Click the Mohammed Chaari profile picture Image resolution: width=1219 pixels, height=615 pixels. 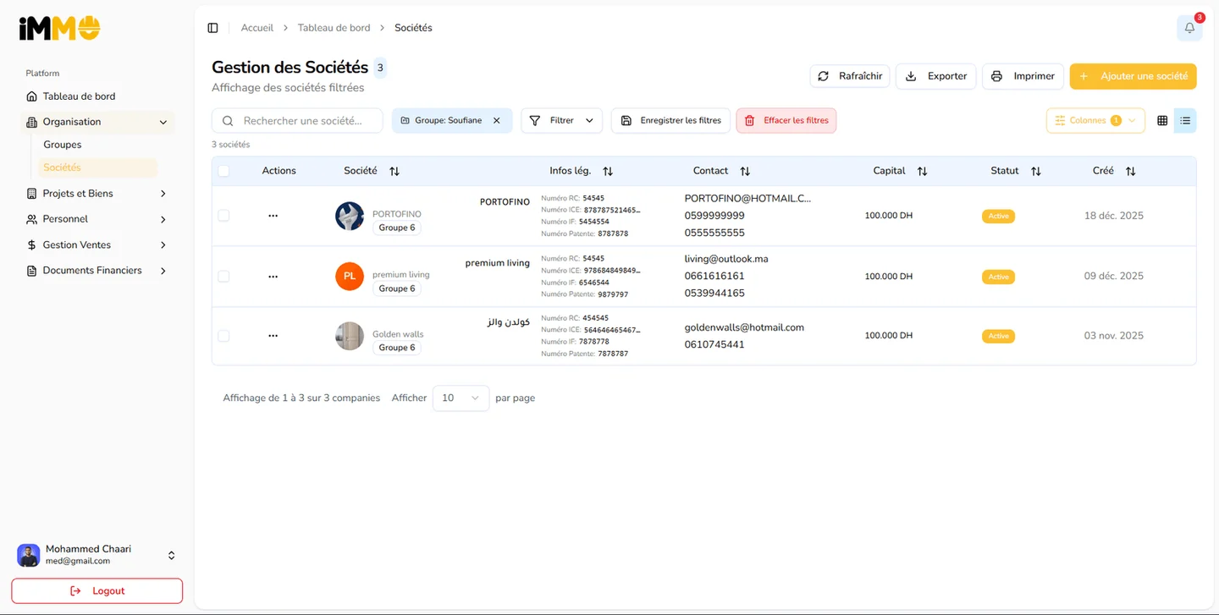(29, 555)
